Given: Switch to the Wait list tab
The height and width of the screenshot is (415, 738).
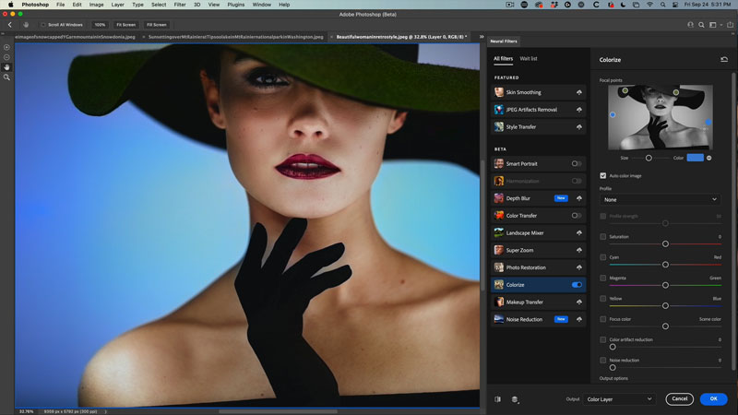Looking at the screenshot, I should (x=529, y=59).
